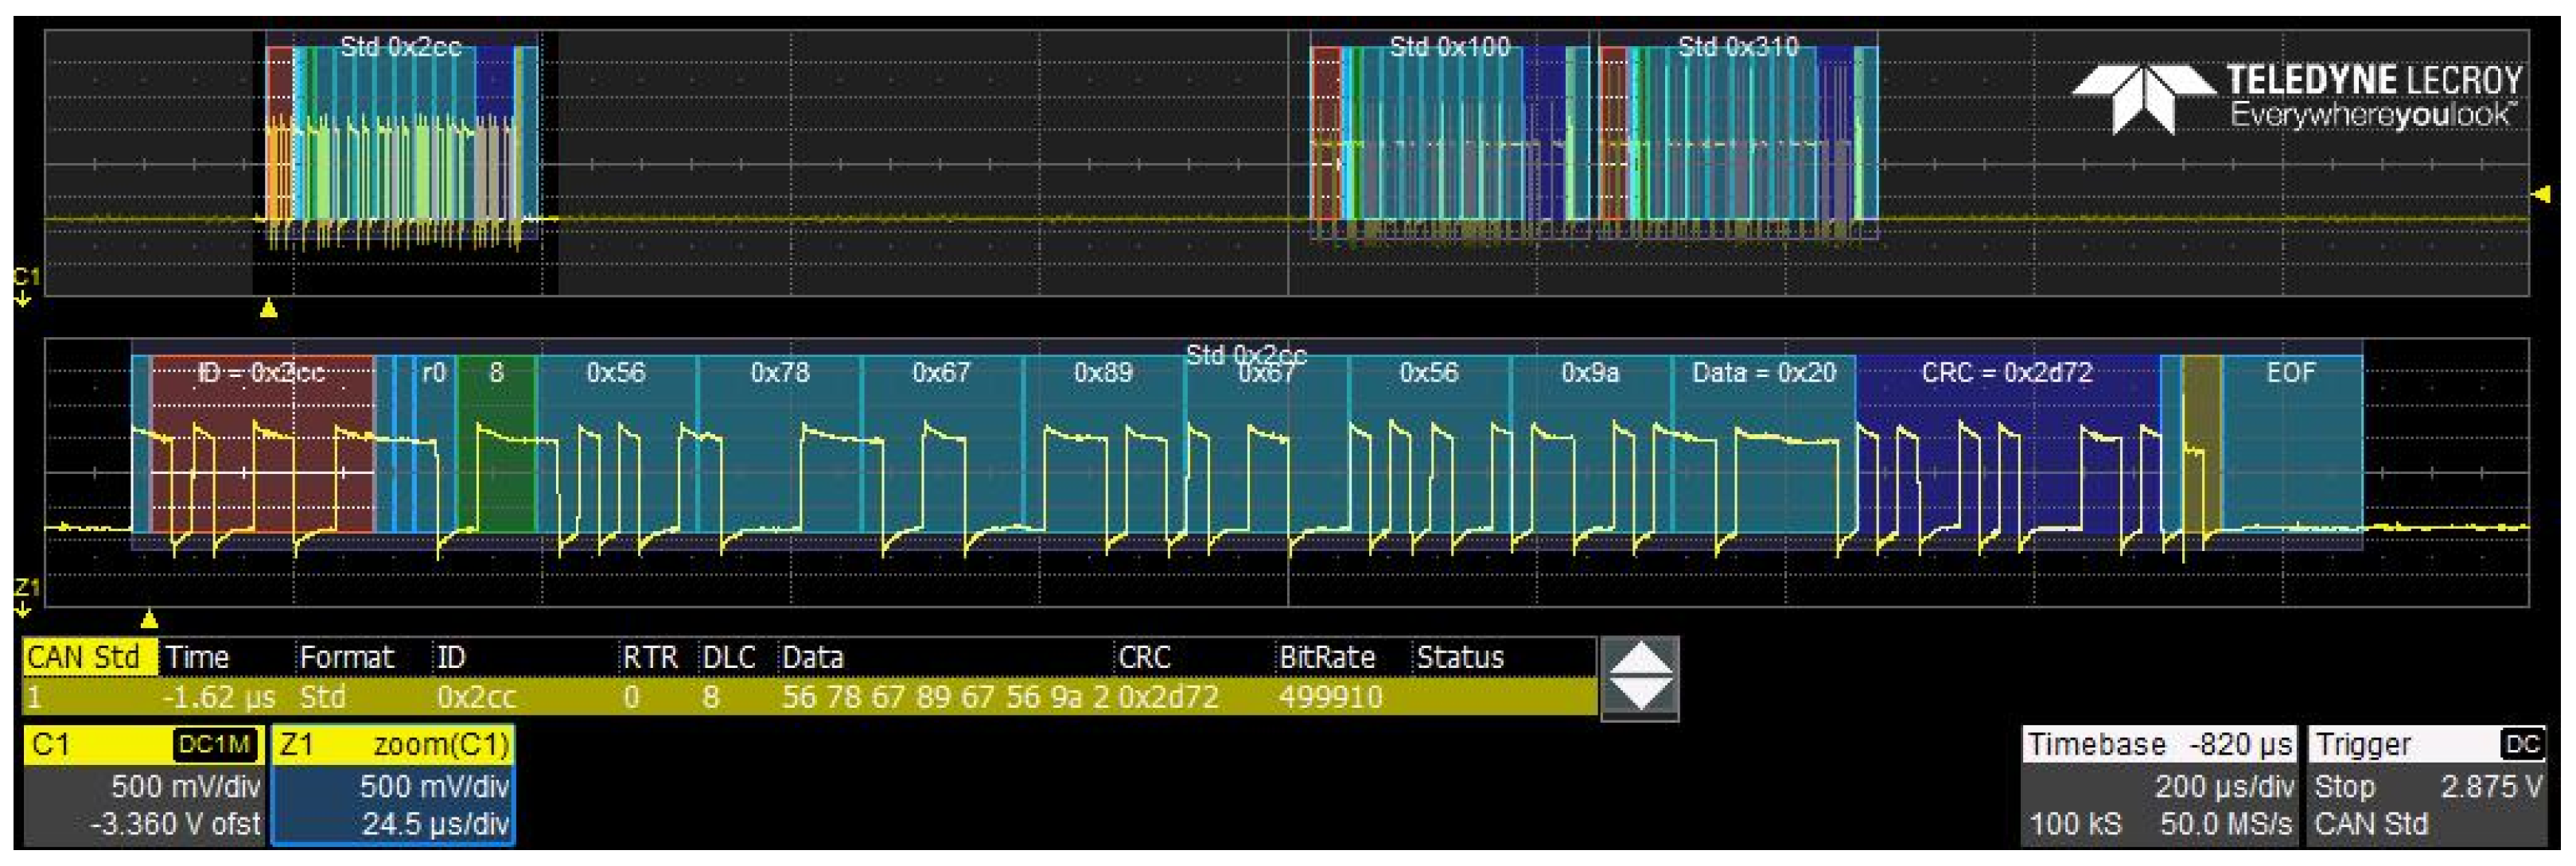Click the C1 trace ground indicator
Screen dimensions: 2576x866
(x=26, y=286)
